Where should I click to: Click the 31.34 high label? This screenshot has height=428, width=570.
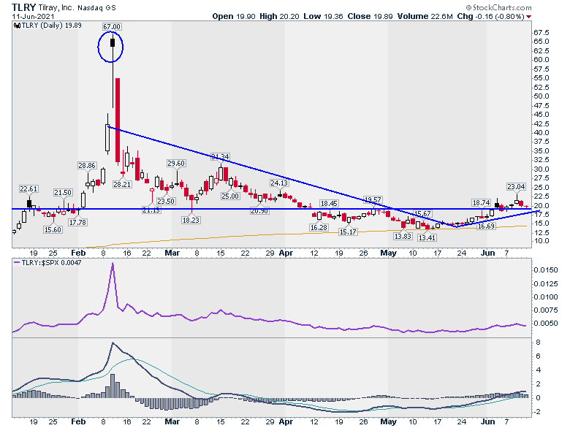(x=220, y=157)
